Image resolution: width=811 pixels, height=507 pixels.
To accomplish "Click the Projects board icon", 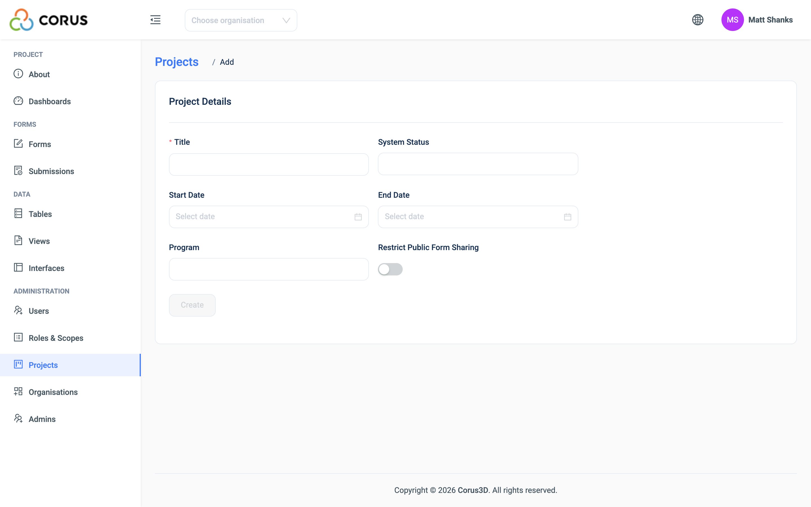I will [18, 364].
